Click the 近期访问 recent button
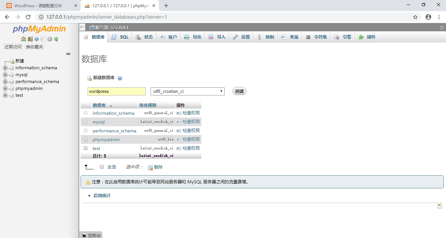Image resolution: width=446 pixels, height=238 pixels. tap(13, 47)
